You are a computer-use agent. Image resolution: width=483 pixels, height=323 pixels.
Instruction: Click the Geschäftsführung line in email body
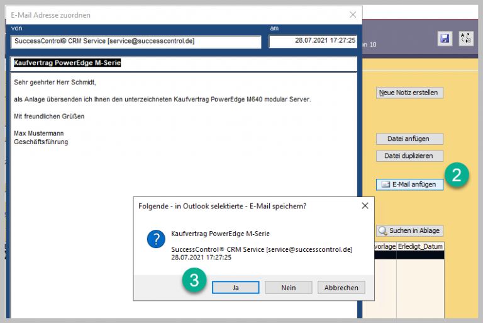point(41,142)
